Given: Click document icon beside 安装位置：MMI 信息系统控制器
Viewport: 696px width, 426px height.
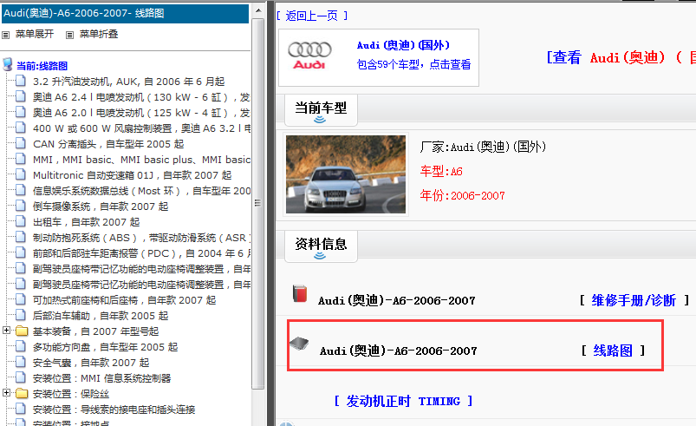Looking at the screenshot, I should pyautogui.click(x=21, y=377).
